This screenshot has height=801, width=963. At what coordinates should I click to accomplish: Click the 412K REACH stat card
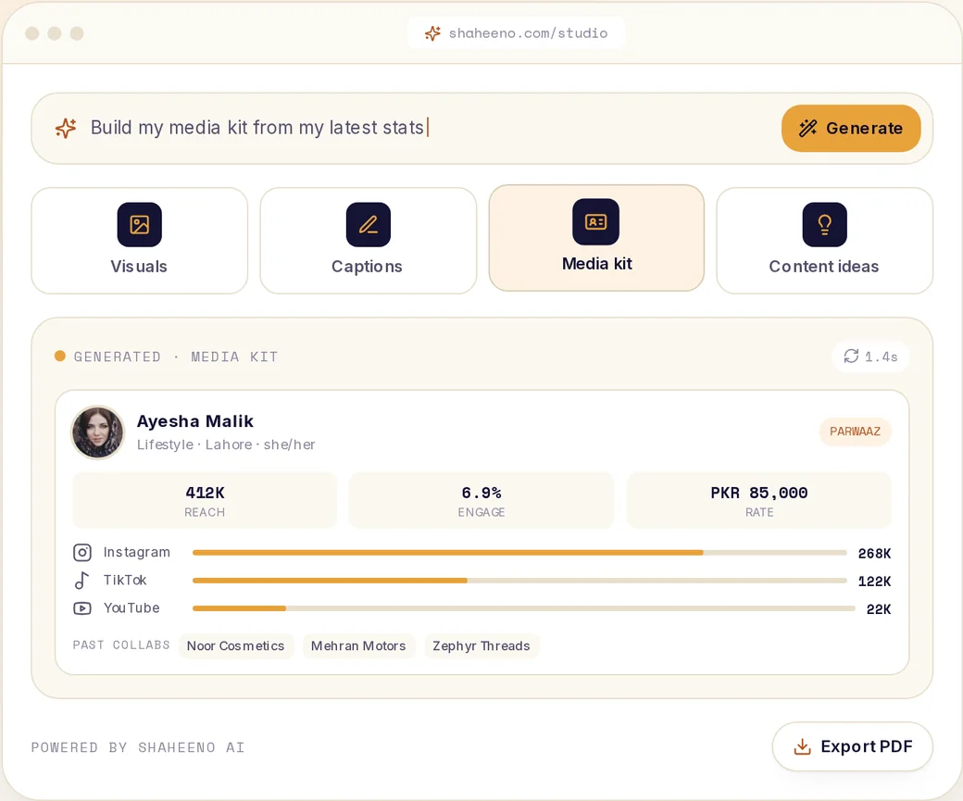(x=206, y=500)
